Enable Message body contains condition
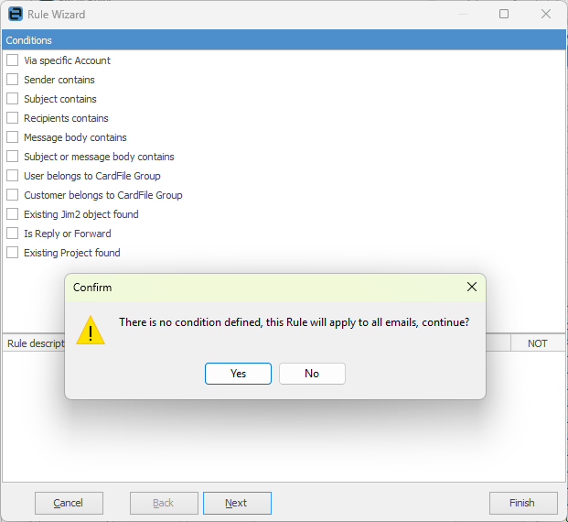 click(x=12, y=137)
